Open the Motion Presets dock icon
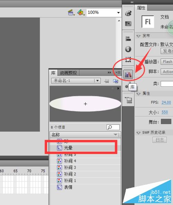 [x=127, y=86]
